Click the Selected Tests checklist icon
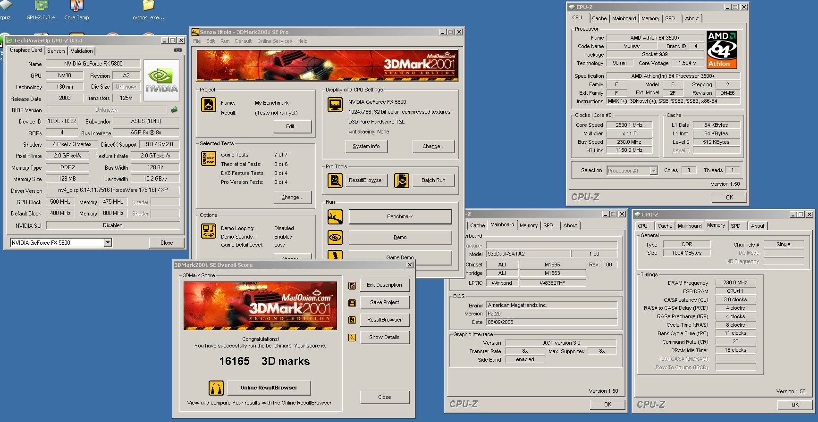Image resolution: width=818 pixels, height=422 pixels. 209,158
